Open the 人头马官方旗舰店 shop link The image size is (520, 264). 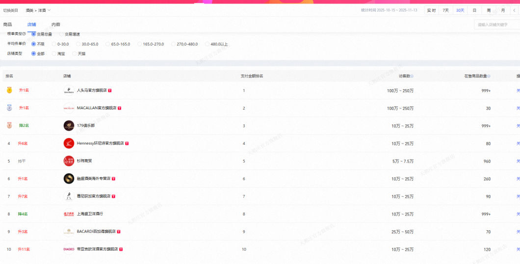tap(92, 91)
